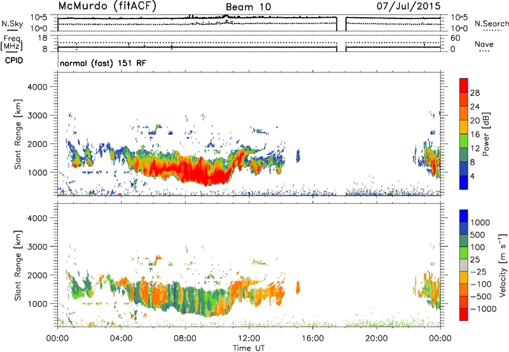Click the 'Time UT' axis label
Screen dimensions: 509x352
(x=249, y=348)
